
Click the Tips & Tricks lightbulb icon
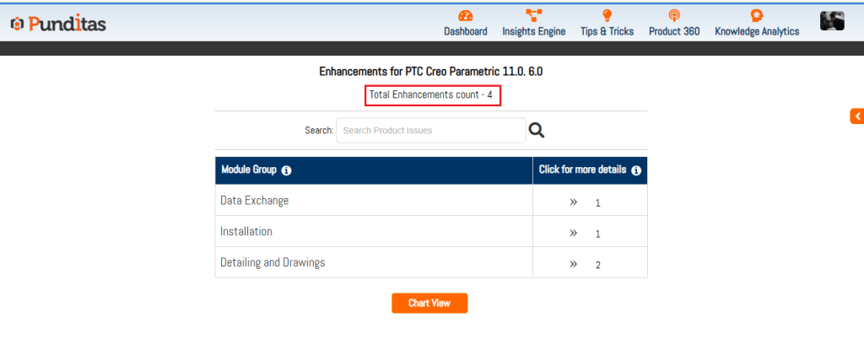pos(607,16)
